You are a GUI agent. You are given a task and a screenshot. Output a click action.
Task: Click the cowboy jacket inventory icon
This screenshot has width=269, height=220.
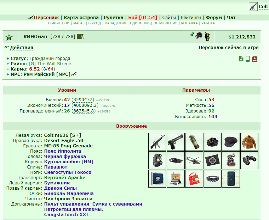(249, 142)
